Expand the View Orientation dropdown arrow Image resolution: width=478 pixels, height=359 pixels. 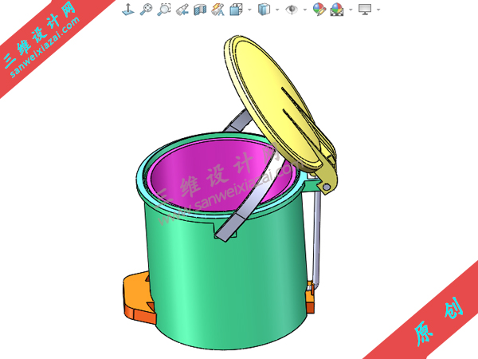click(249, 10)
